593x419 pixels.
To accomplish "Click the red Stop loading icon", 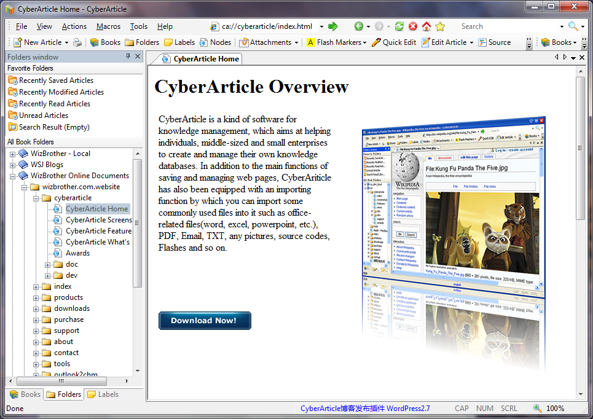I will coord(413,26).
